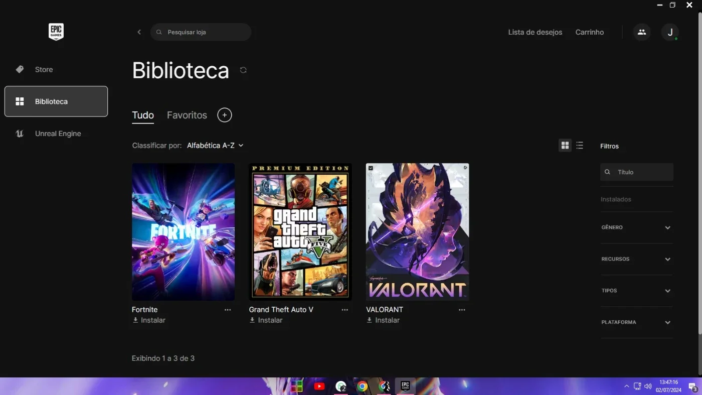Expand the PLATAFORMA filter
This screenshot has height=395, width=702.
pos(637,322)
